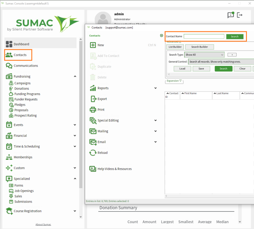Click the Search button beside Contact Name
Viewport: 254px width, 229px height.
tap(235, 37)
